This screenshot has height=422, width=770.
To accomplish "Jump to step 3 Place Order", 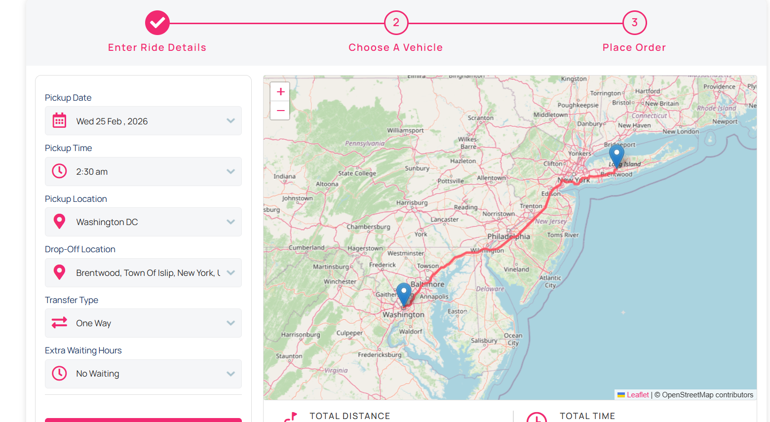I will point(634,23).
